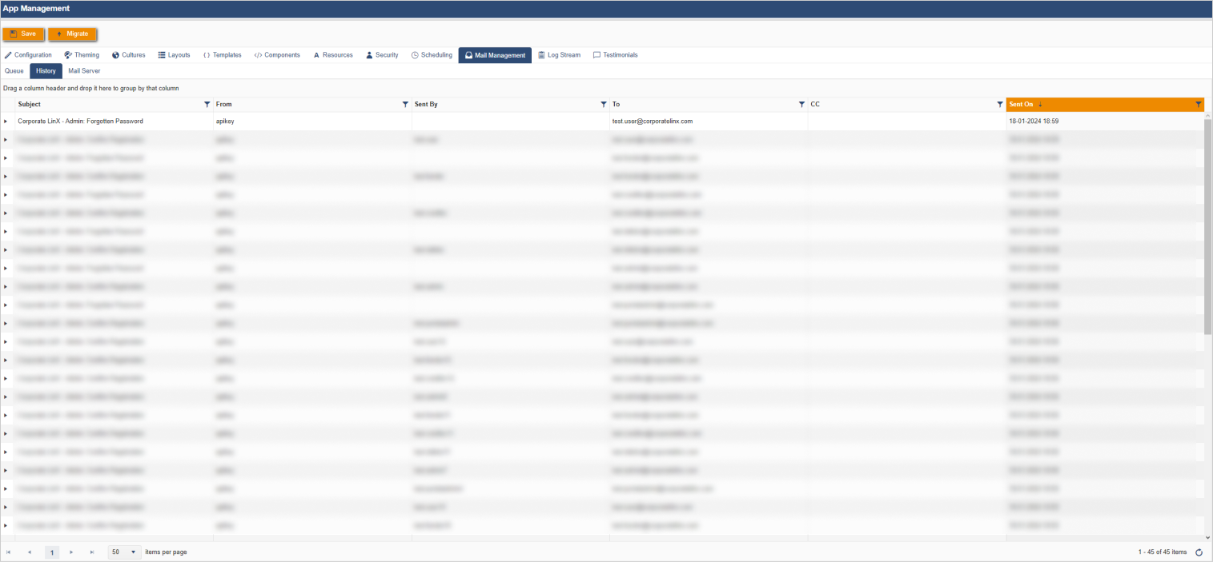The height and width of the screenshot is (562, 1213).
Task: Click the vertical scrollbar of the grid
Action: 1207,224
